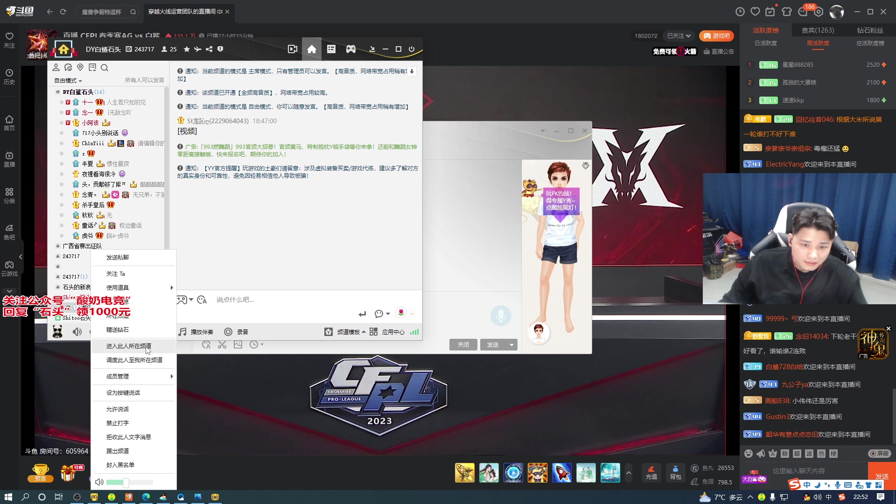Open Windows taskbar search
This screenshot has height=504, width=896.
(25, 497)
